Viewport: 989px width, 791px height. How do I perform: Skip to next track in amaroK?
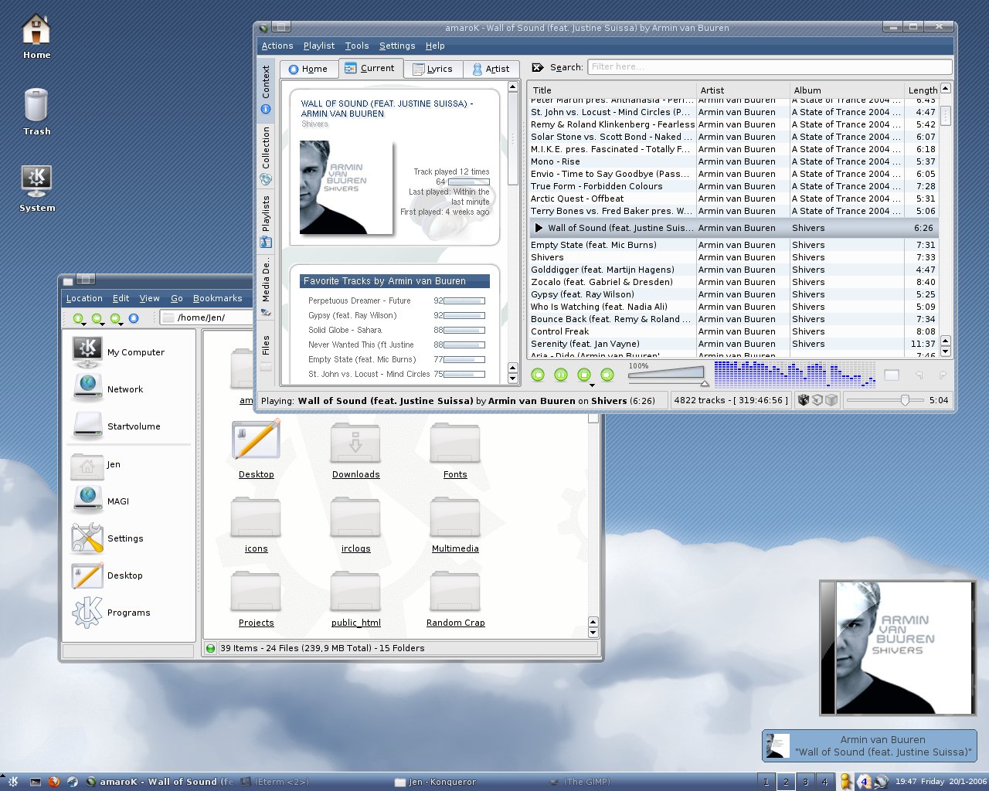pyautogui.click(x=607, y=375)
